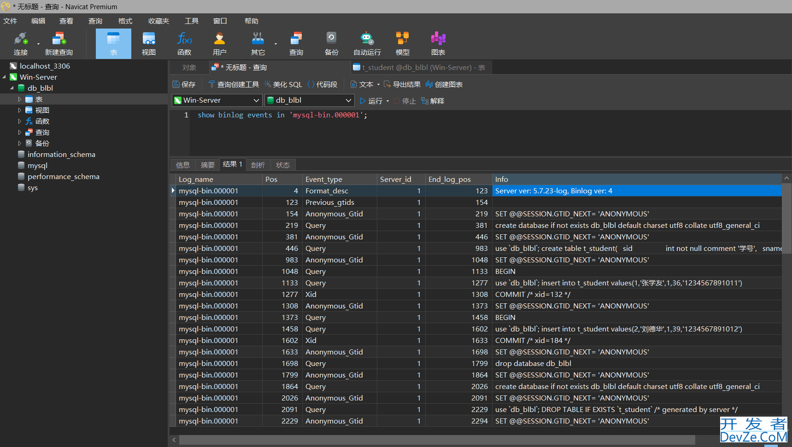Open dropdown arrow next to 文本
The width and height of the screenshot is (792, 447).
coord(378,84)
